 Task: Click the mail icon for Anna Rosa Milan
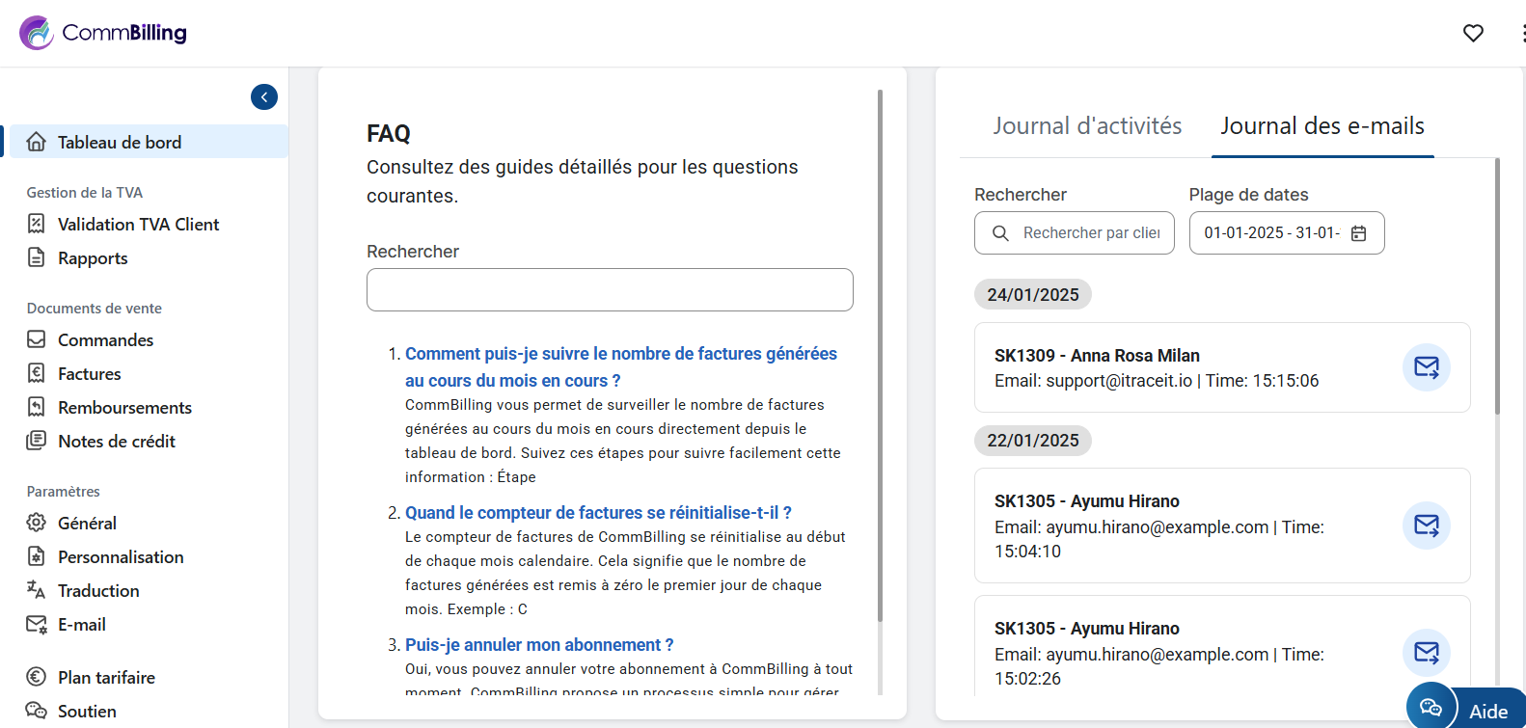tap(1426, 367)
